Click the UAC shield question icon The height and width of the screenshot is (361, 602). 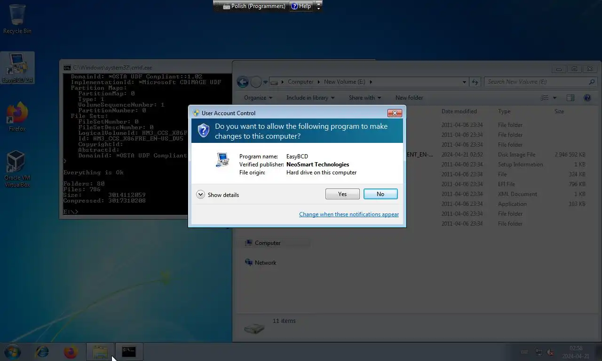point(203,131)
